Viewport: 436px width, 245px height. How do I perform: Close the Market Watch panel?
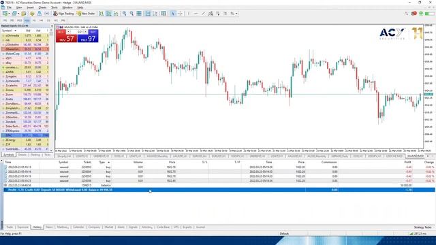click(x=52, y=26)
